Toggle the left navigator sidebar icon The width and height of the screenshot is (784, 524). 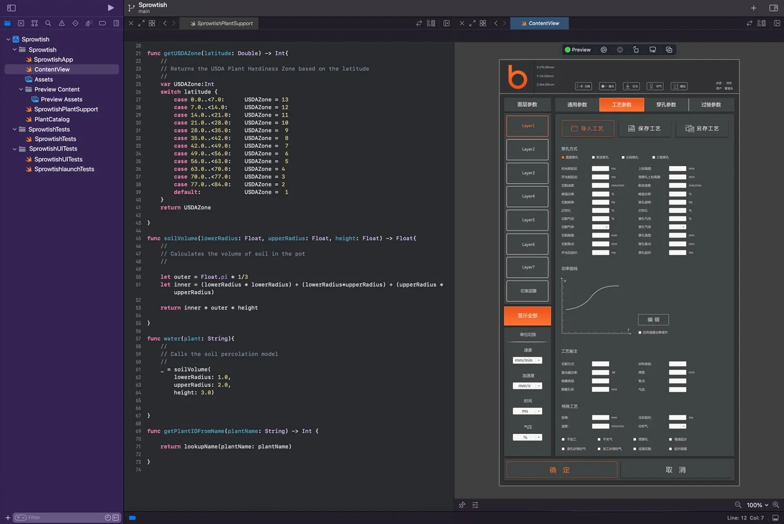(12, 8)
